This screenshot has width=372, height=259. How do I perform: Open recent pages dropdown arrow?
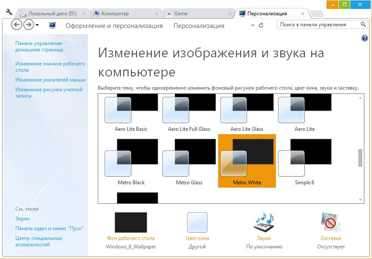[x=37, y=25]
